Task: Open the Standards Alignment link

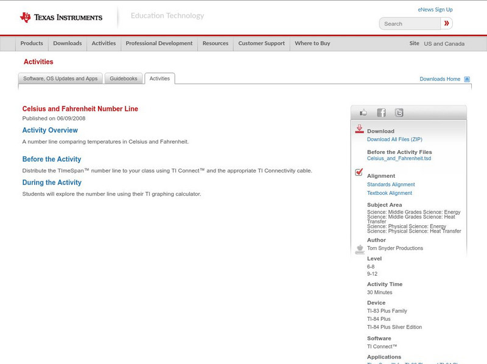Action: click(391, 184)
